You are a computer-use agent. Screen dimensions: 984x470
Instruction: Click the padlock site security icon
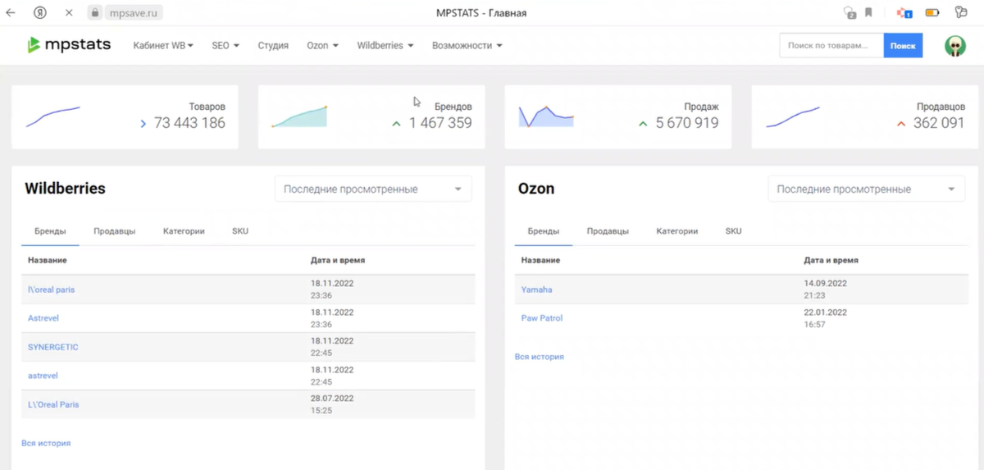coord(94,13)
